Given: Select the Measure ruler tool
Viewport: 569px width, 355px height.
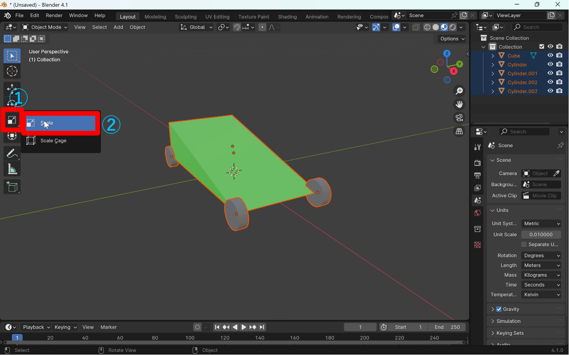Looking at the screenshot, I should click(12, 170).
